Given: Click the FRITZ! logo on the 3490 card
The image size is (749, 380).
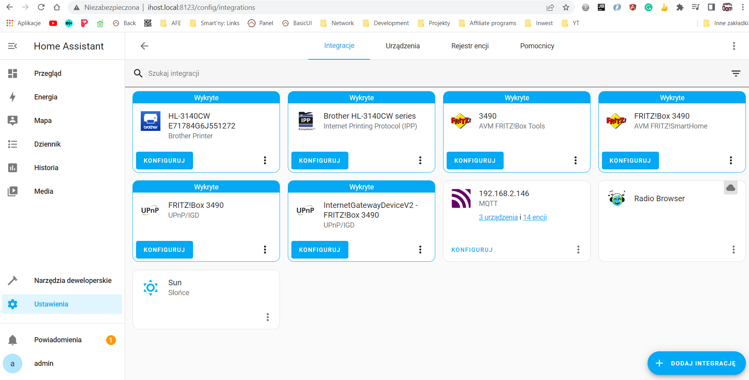Looking at the screenshot, I should click(461, 121).
